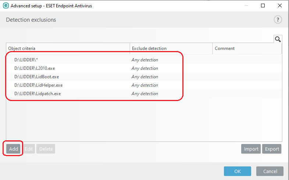
Task: Import exclusions list
Action: point(251,149)
